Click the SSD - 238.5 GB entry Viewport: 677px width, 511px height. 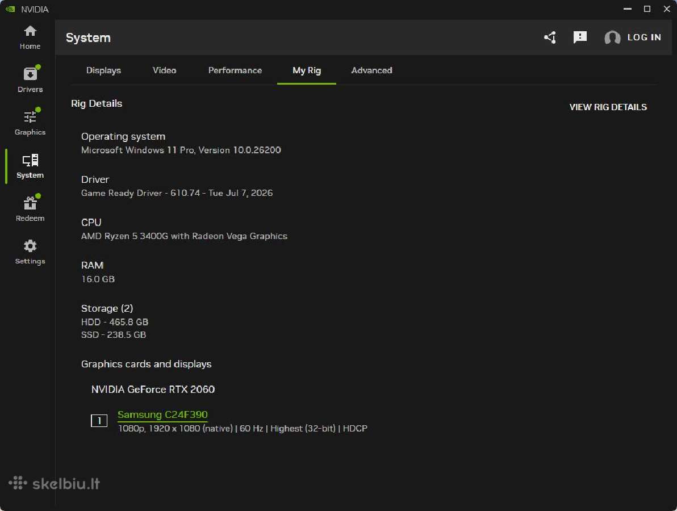pos(114,335)
